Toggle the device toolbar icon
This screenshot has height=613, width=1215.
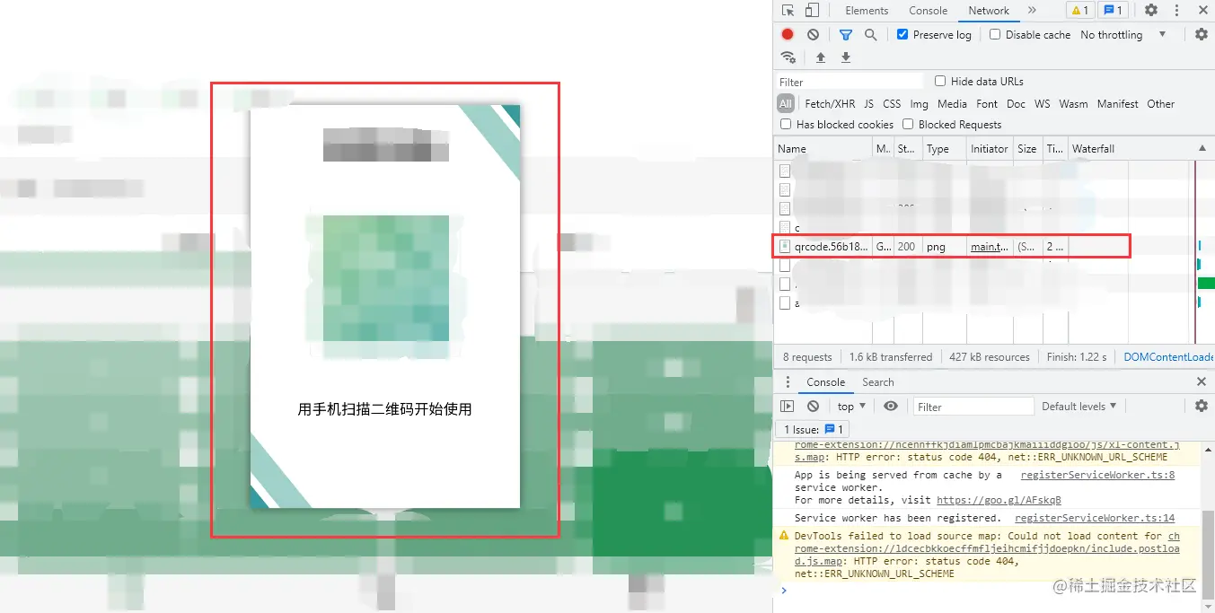(x=812, y=11)
